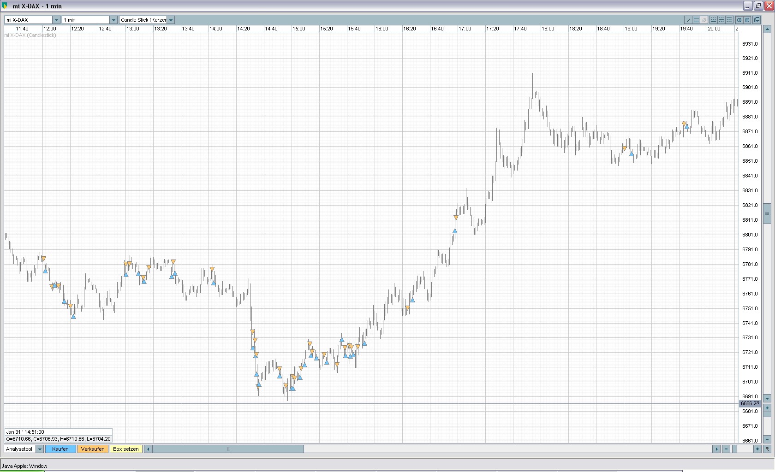Toggle the half-shaded circle marker icon
Screen dimensions: 775x472
click(x=739, y=20)
